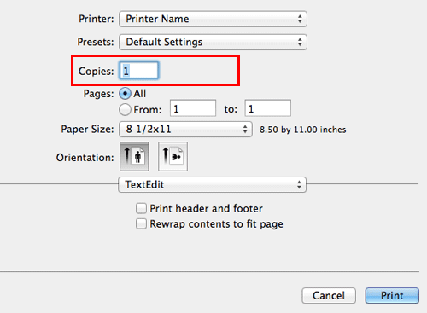Viewport: 427px width, 313px height.
Task: Open the Default Settings presets menu
Action: click(213, 42)
